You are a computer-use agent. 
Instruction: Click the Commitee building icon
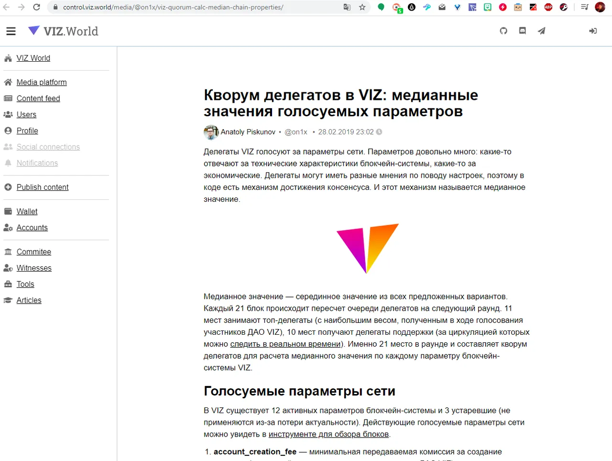coord(8,252)
